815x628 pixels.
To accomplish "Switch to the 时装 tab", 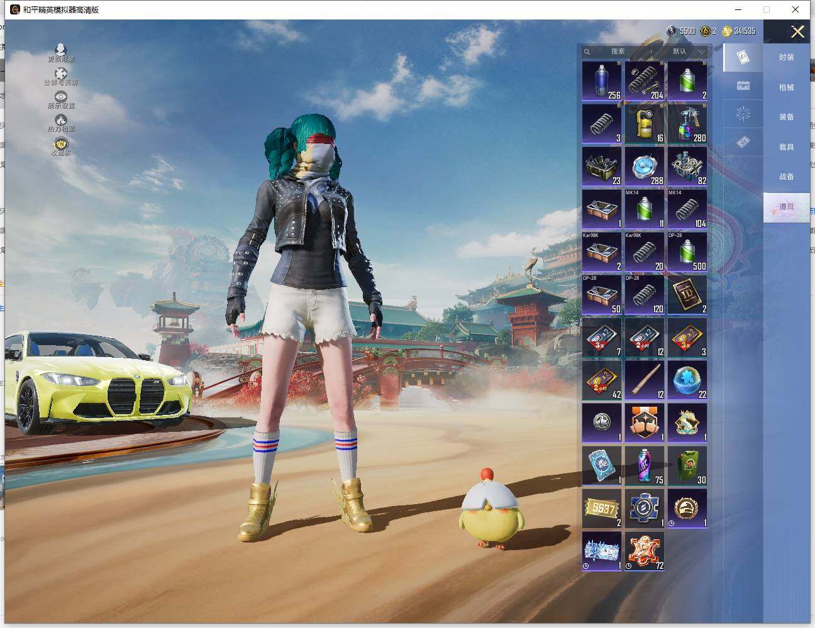I will point(786,57).
